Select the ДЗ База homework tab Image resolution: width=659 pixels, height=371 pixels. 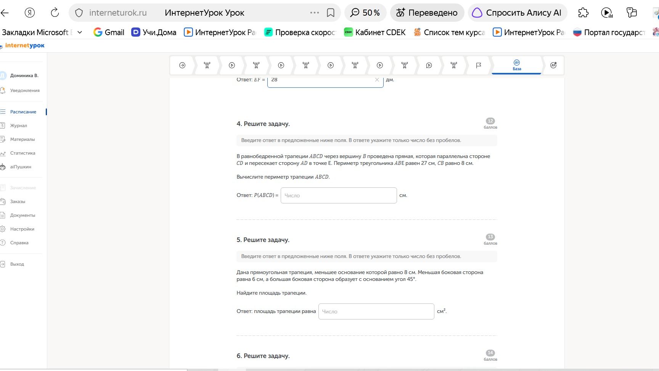(517, 65)
